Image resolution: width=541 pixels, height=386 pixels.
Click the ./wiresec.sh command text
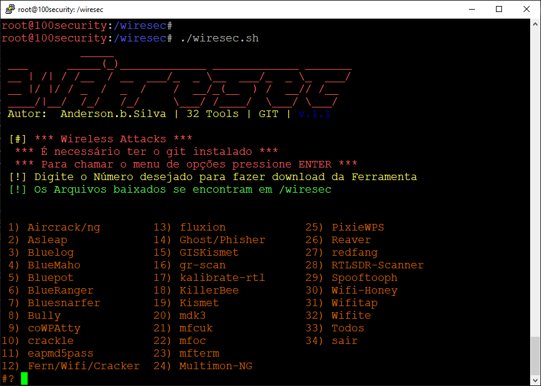pos(219,38)
